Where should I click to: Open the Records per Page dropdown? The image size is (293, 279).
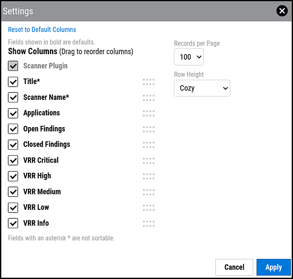[189, 57]
